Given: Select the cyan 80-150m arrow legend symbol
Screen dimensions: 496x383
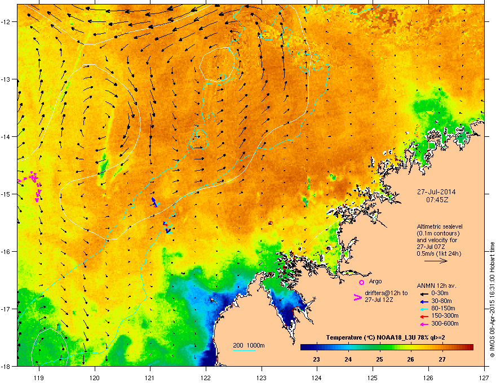Looking at the screenshot, I should coord(424,309).
